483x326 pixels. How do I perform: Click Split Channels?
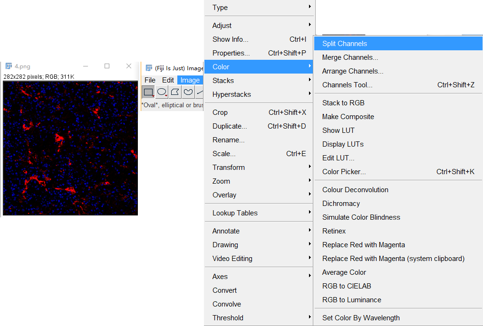coord(398,44)
